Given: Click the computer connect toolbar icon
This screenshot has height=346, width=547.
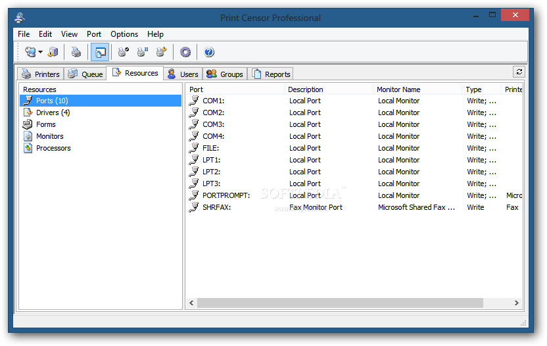Looking at the screenshot, I should pyautogui.click(x=30, y=52).
